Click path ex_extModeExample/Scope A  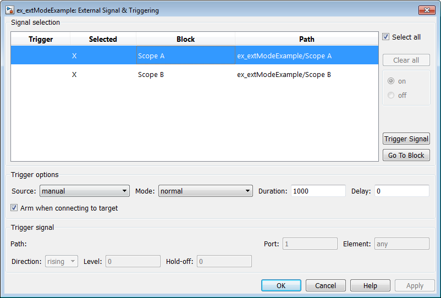click(284, 56)
